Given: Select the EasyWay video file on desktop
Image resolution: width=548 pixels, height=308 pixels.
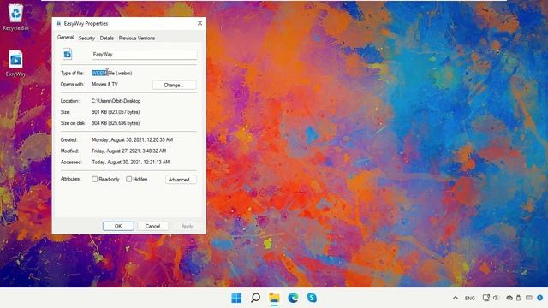Looking at the screenshot, I should (x=15, y=63).
